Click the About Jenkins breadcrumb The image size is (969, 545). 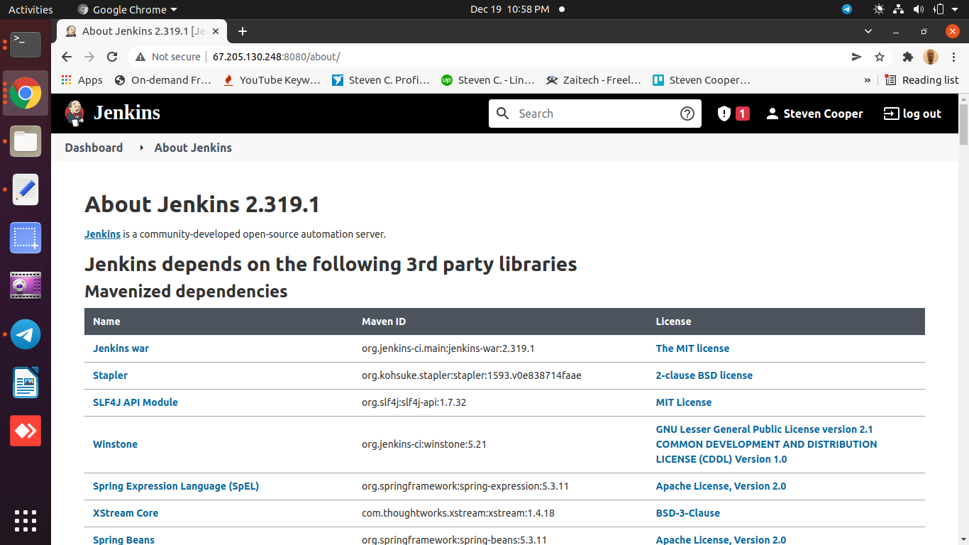click(193, 148)
